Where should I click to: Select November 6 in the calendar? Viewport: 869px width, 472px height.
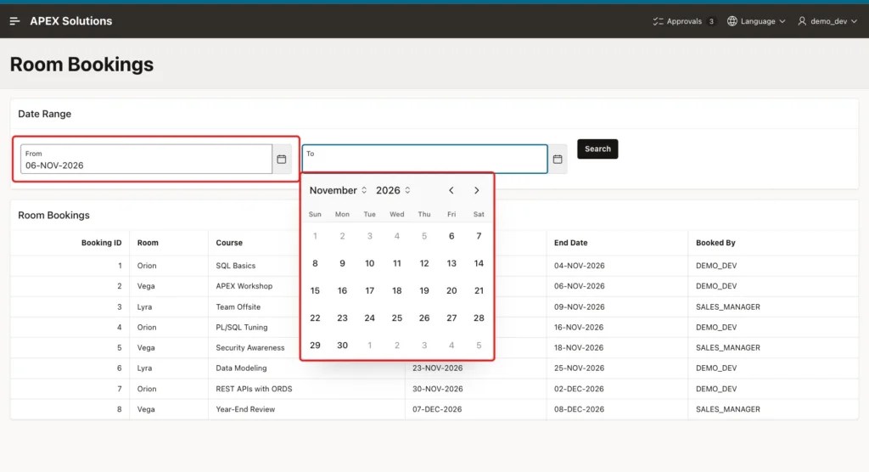[451, 236]
